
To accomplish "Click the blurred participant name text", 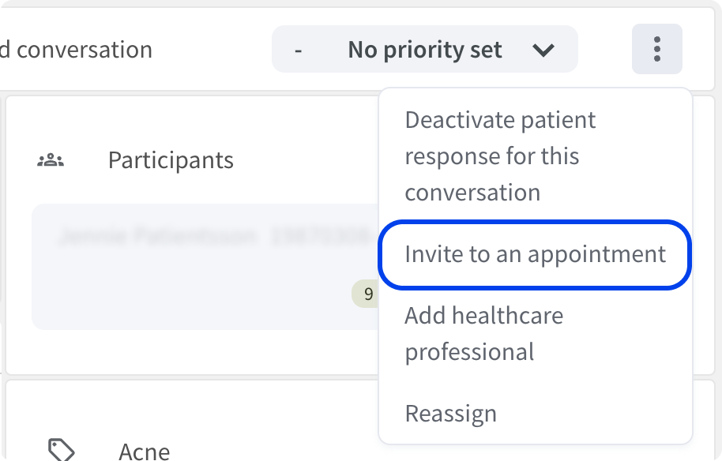I will (x=214, y=236).
